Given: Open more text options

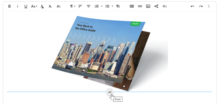Looking at the screenshot, I should pyautogui.click(x=58, y=6).
